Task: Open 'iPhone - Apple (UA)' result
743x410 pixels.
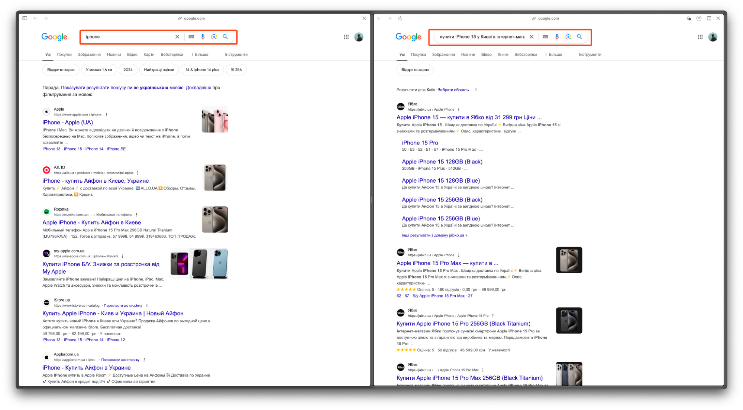Action: [x=68, y=123]
